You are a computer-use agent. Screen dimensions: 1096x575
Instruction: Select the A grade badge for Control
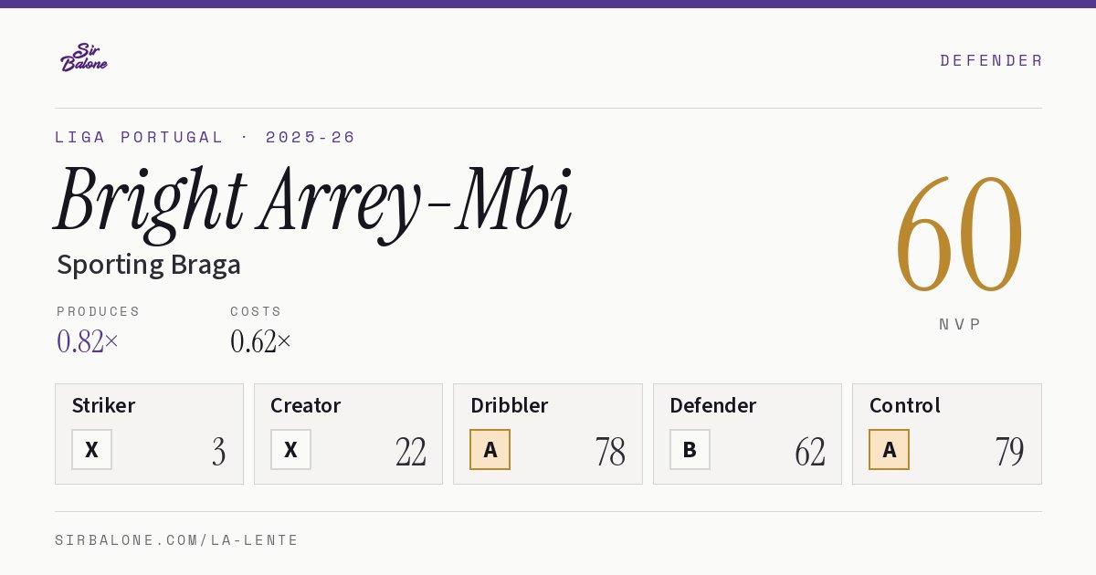click(889, 449)
